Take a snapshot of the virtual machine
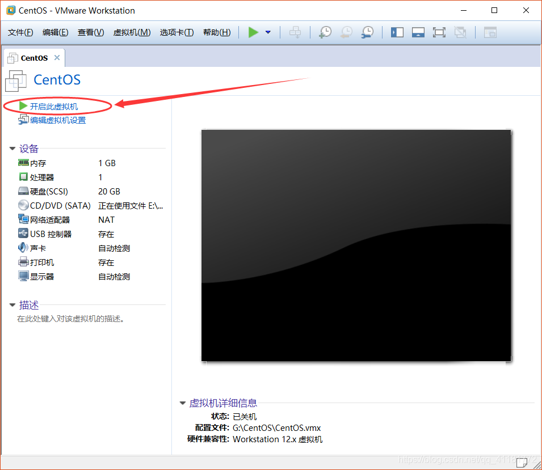This screenshot has width=542, height=470. coord(325,32)
